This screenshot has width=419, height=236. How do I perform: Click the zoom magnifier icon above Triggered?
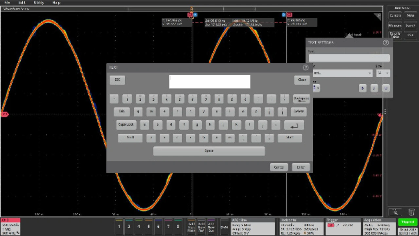point(395,212)
